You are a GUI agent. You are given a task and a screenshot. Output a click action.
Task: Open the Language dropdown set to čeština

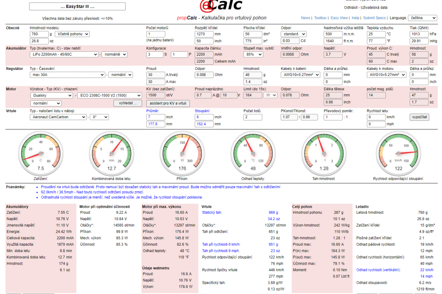coord(423,18)
